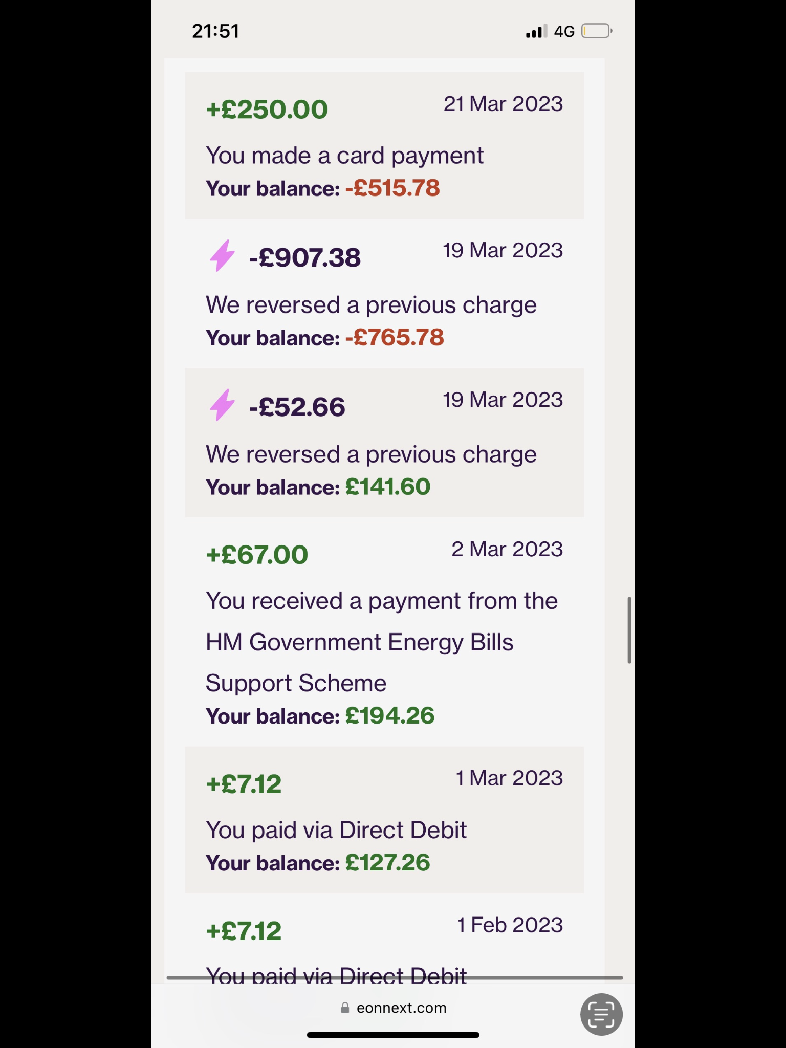The height and width of the screenshot is (1048, 786).
Task: Tap the £141.60 balance figure
Action: [x=388, y=487]
